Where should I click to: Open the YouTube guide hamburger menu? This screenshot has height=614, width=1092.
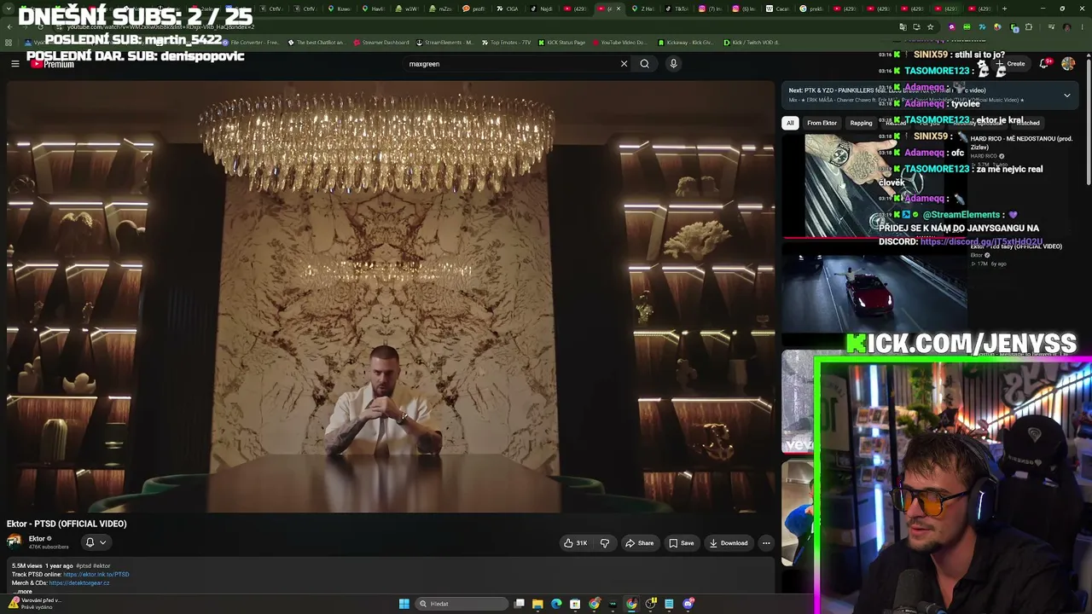click(x=15, y=63)
